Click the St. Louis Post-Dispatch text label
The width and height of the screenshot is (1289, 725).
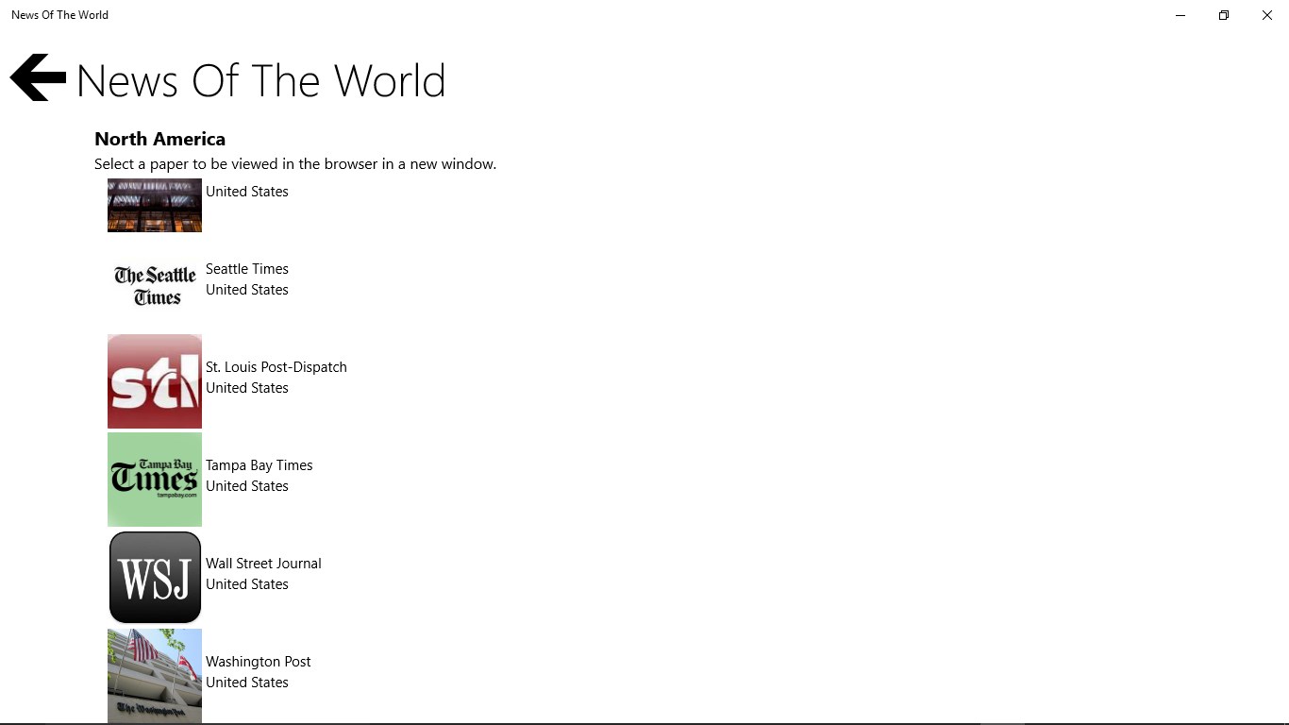pos(276,367)
